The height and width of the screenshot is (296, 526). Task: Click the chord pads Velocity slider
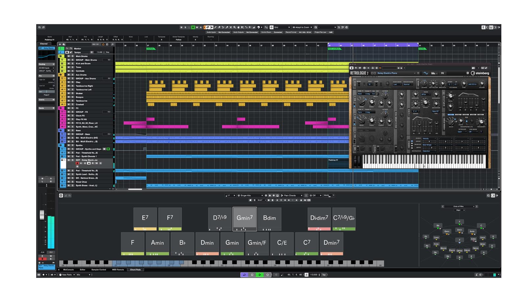point(329,195)
